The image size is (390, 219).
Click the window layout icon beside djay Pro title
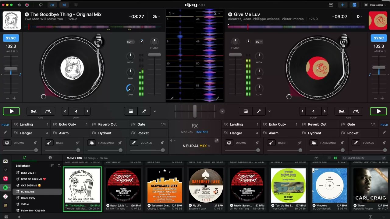coord(331,5)
